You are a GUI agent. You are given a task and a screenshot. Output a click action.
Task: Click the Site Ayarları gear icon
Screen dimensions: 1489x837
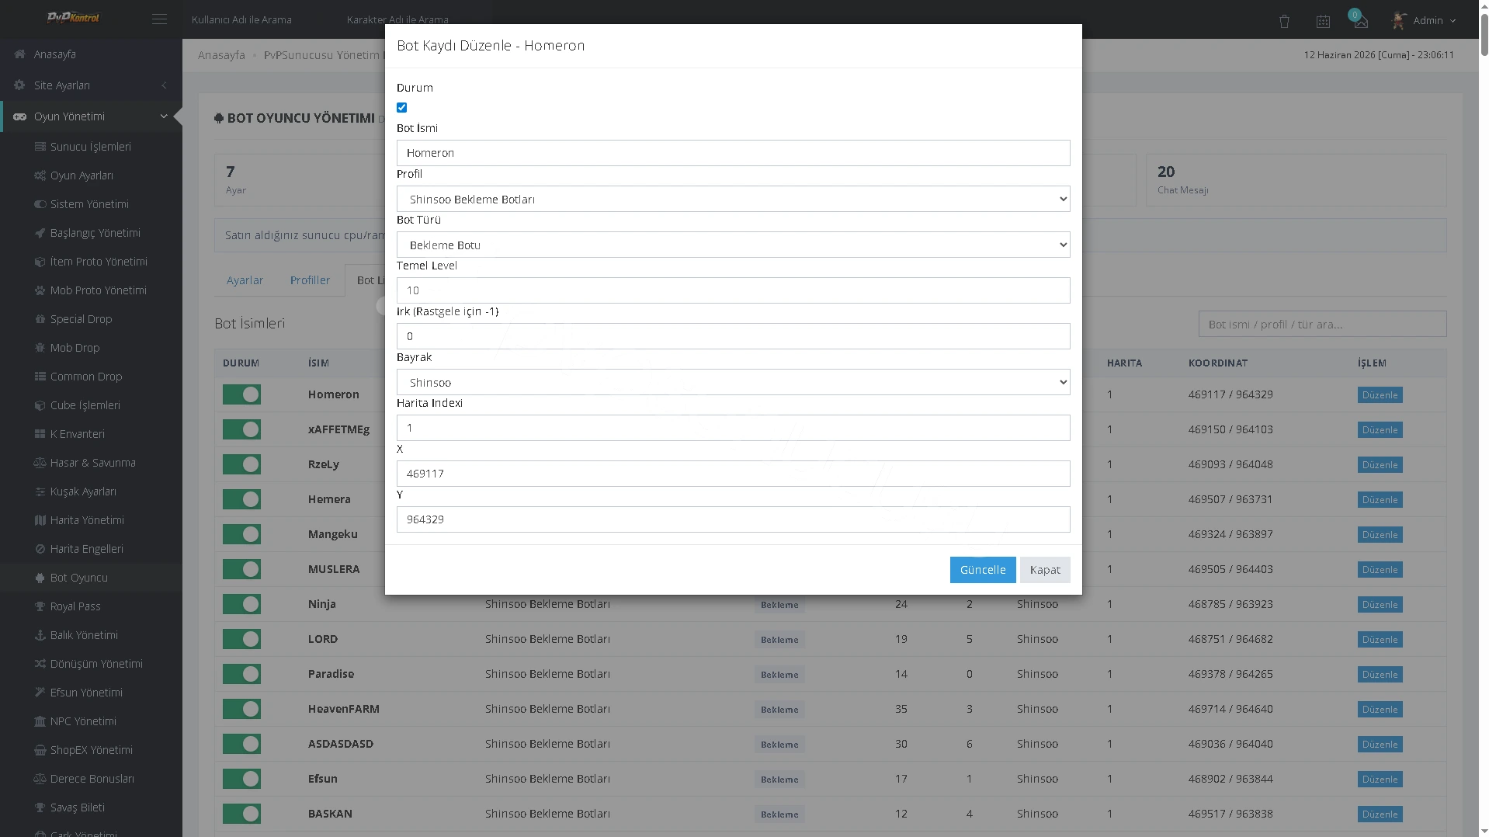19,85
